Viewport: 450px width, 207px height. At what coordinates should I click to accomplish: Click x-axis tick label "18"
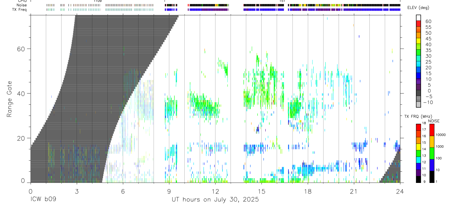point(307,191)
